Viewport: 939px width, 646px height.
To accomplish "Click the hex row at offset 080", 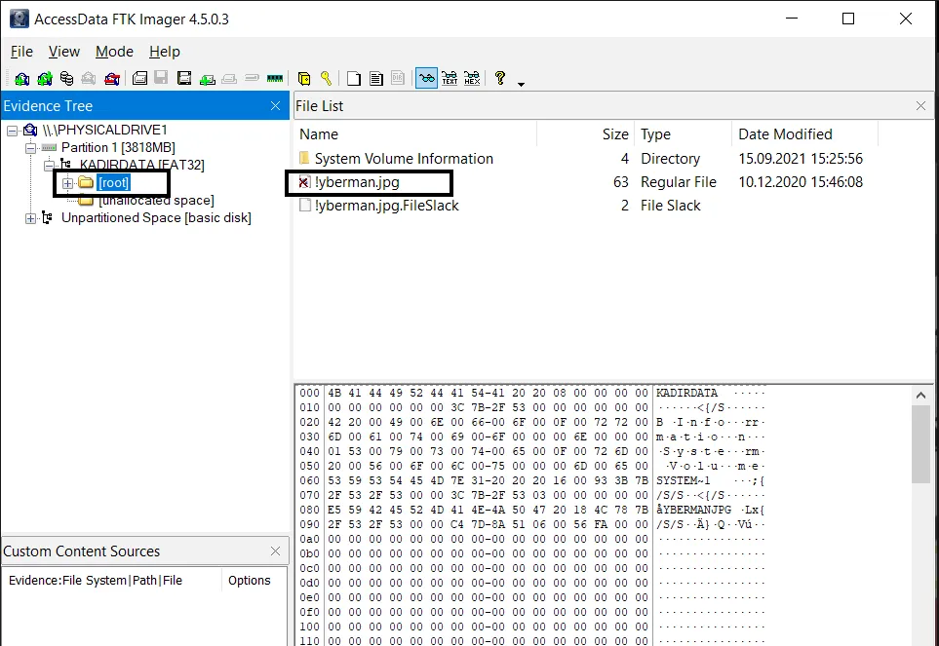I will pos(531,510).
